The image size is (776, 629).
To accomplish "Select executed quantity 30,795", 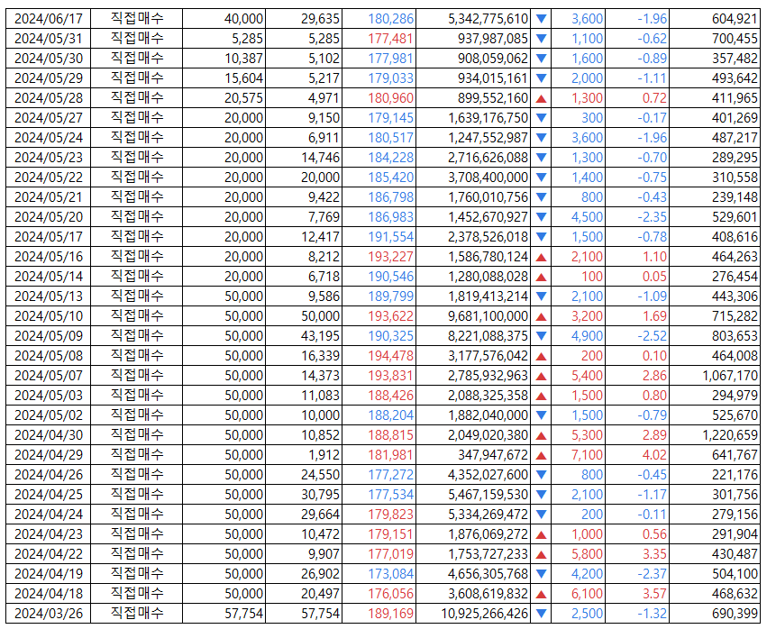I will (320, 494).
